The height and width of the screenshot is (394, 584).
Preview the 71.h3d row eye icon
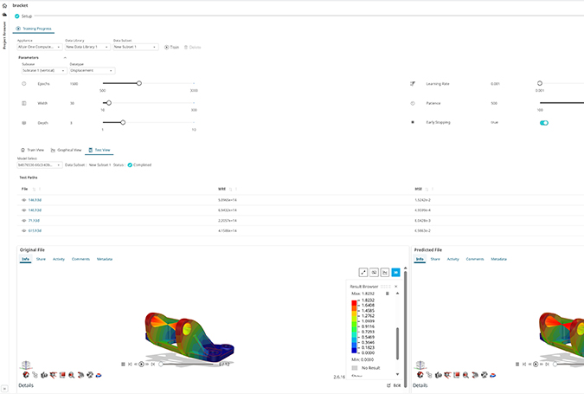(x=24, y=221)
